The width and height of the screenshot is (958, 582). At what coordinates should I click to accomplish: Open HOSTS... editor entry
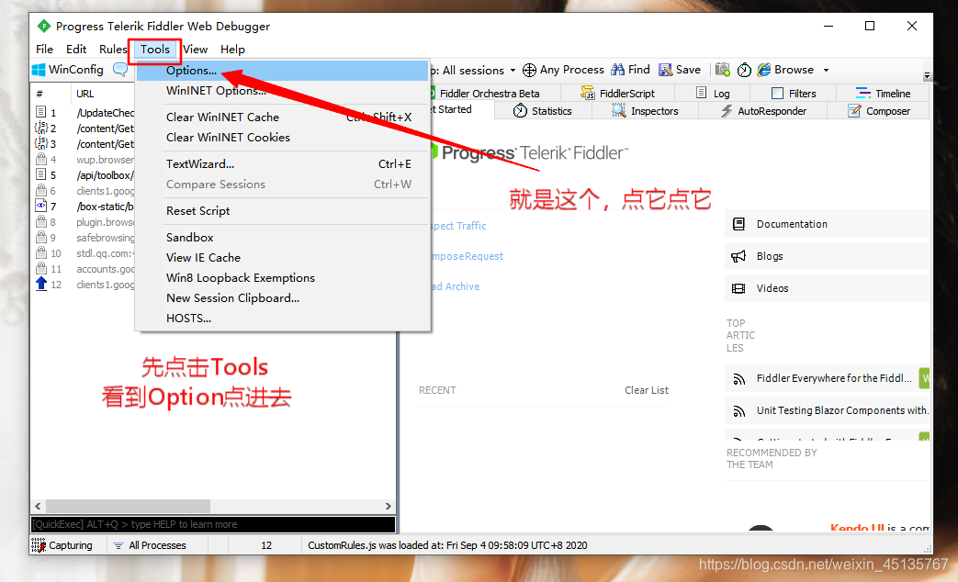tap(282, 319)
